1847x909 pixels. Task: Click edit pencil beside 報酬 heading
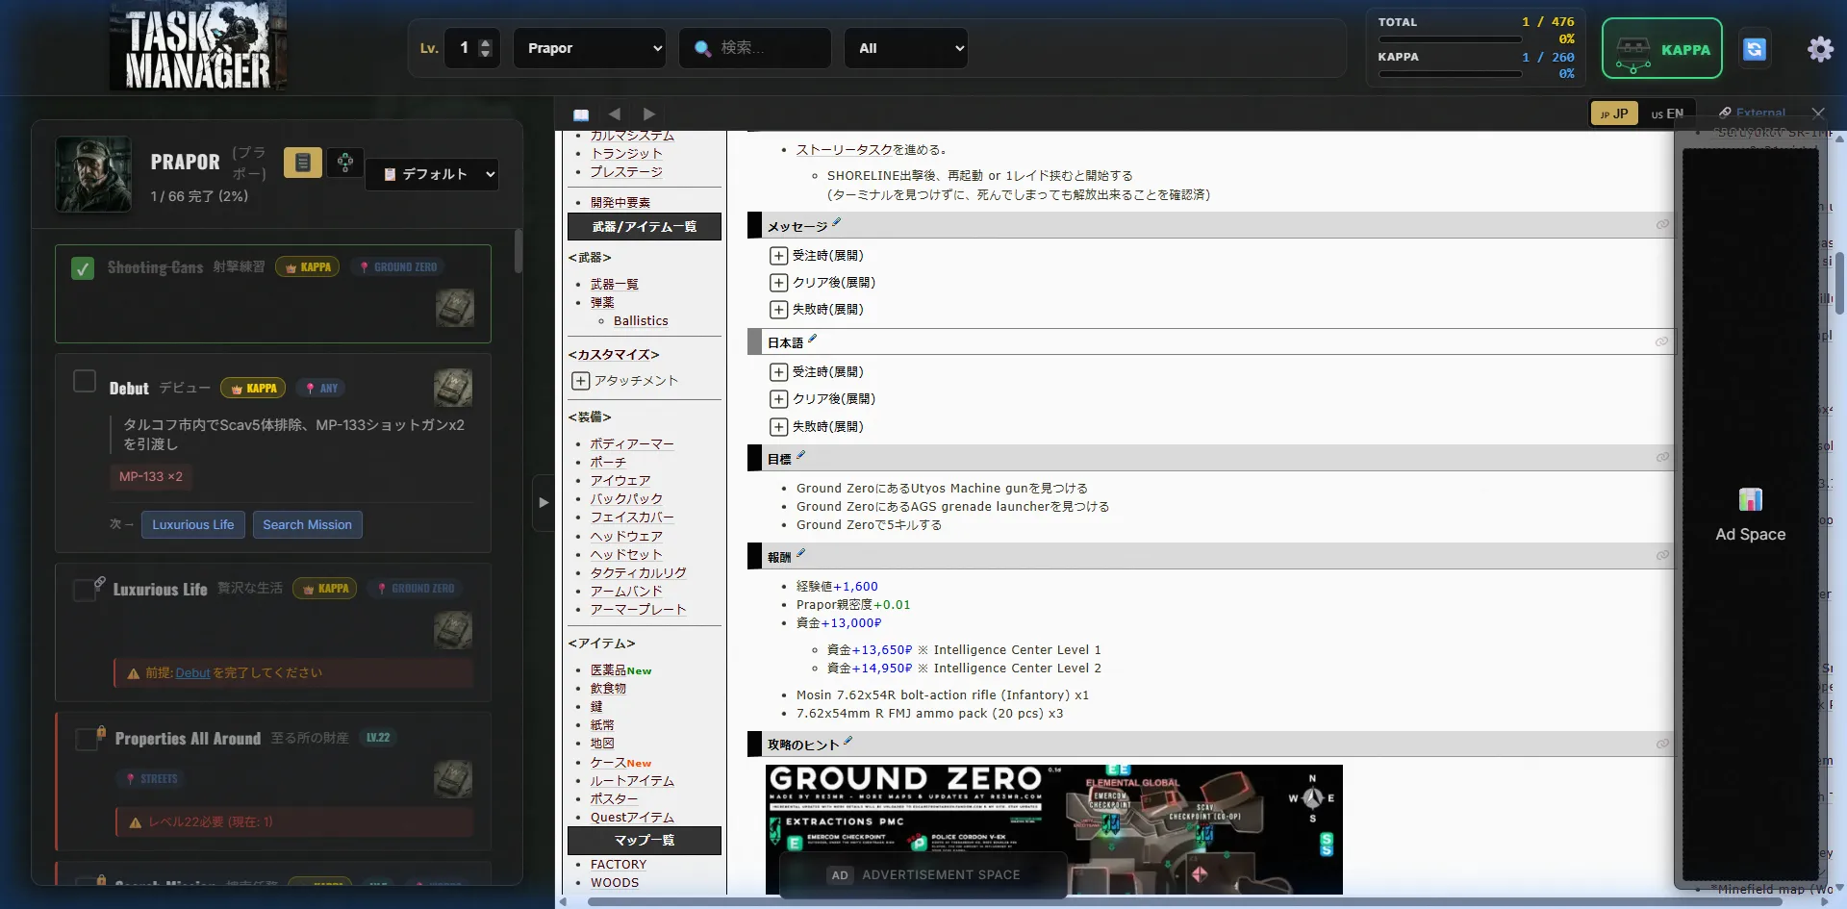(x=800, y=552)
